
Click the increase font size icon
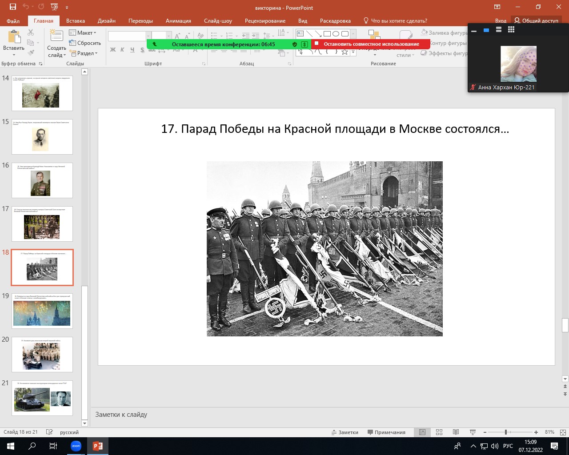tap(178, 36)
